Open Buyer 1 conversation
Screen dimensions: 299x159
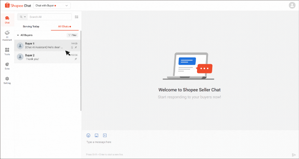click(x=47, y=46)
